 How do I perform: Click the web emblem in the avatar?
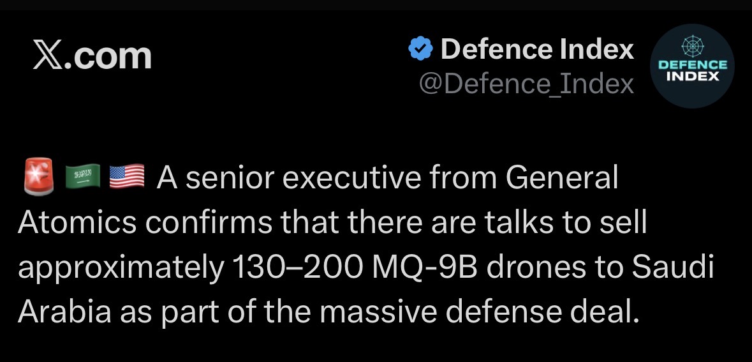point(692,47)
